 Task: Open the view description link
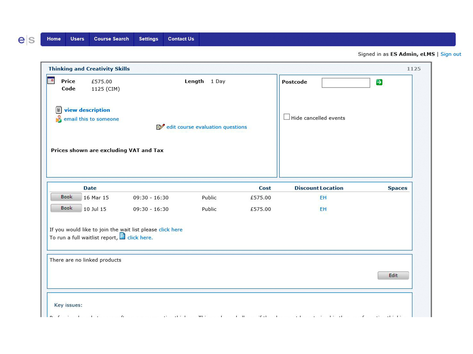point(87,110)
